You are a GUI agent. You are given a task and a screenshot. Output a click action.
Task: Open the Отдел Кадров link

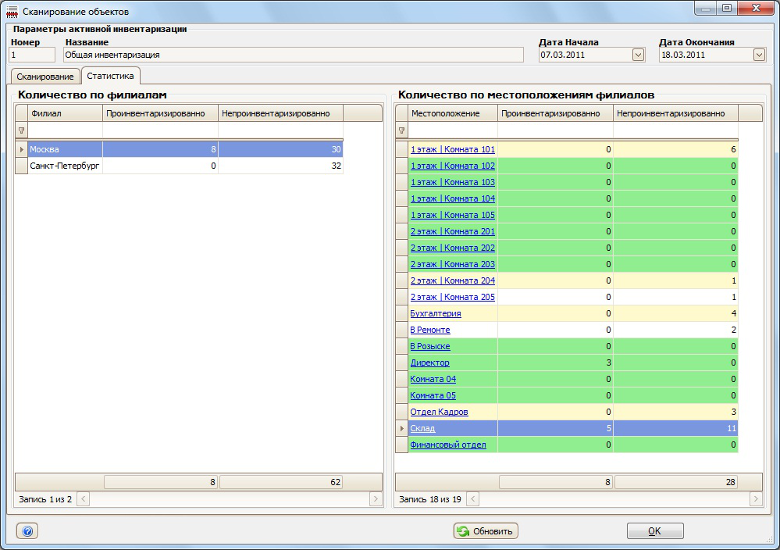point(439,412)
